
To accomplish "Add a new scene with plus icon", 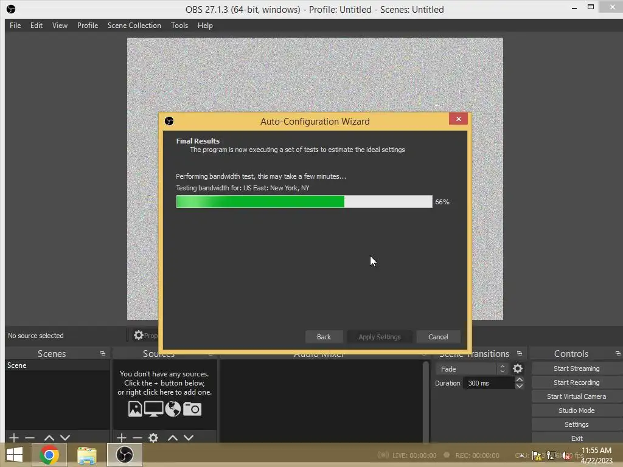I will pyautogui.click(x=13, y=438).
